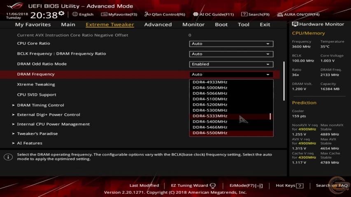Click the EZ Tuning Wizard bulb icon
Image resolution: width=351 pixels, height=197 pixels.
click(213, 186)
